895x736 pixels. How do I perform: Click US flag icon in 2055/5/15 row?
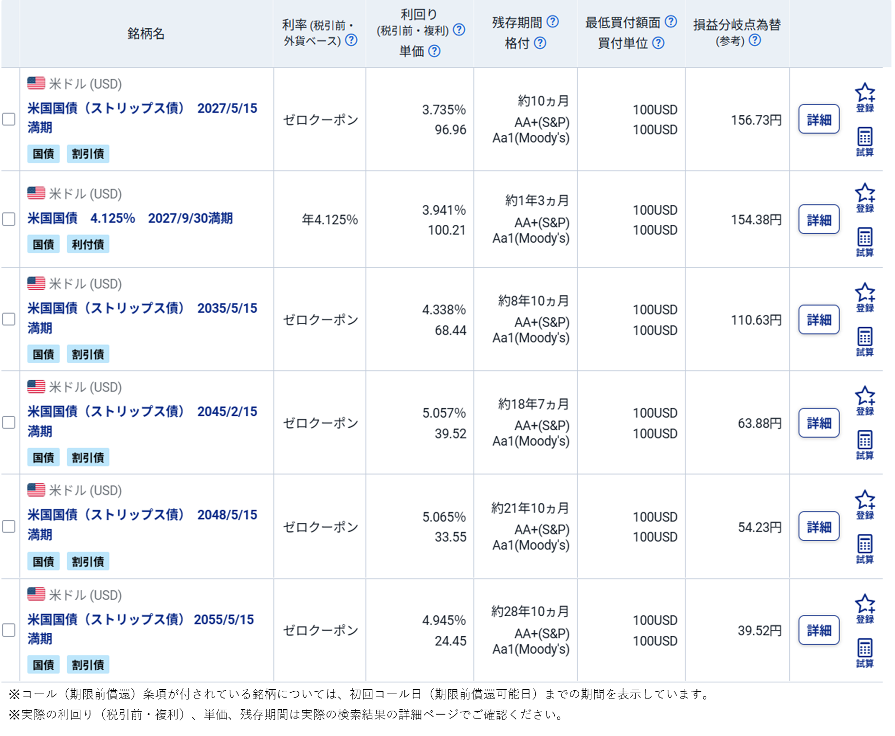click(x=36, y=594)
